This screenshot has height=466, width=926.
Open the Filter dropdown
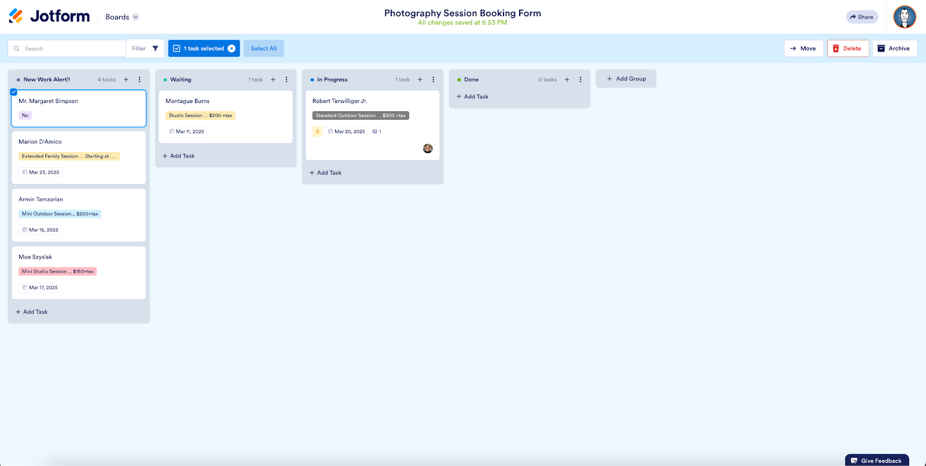pos(145,49)
